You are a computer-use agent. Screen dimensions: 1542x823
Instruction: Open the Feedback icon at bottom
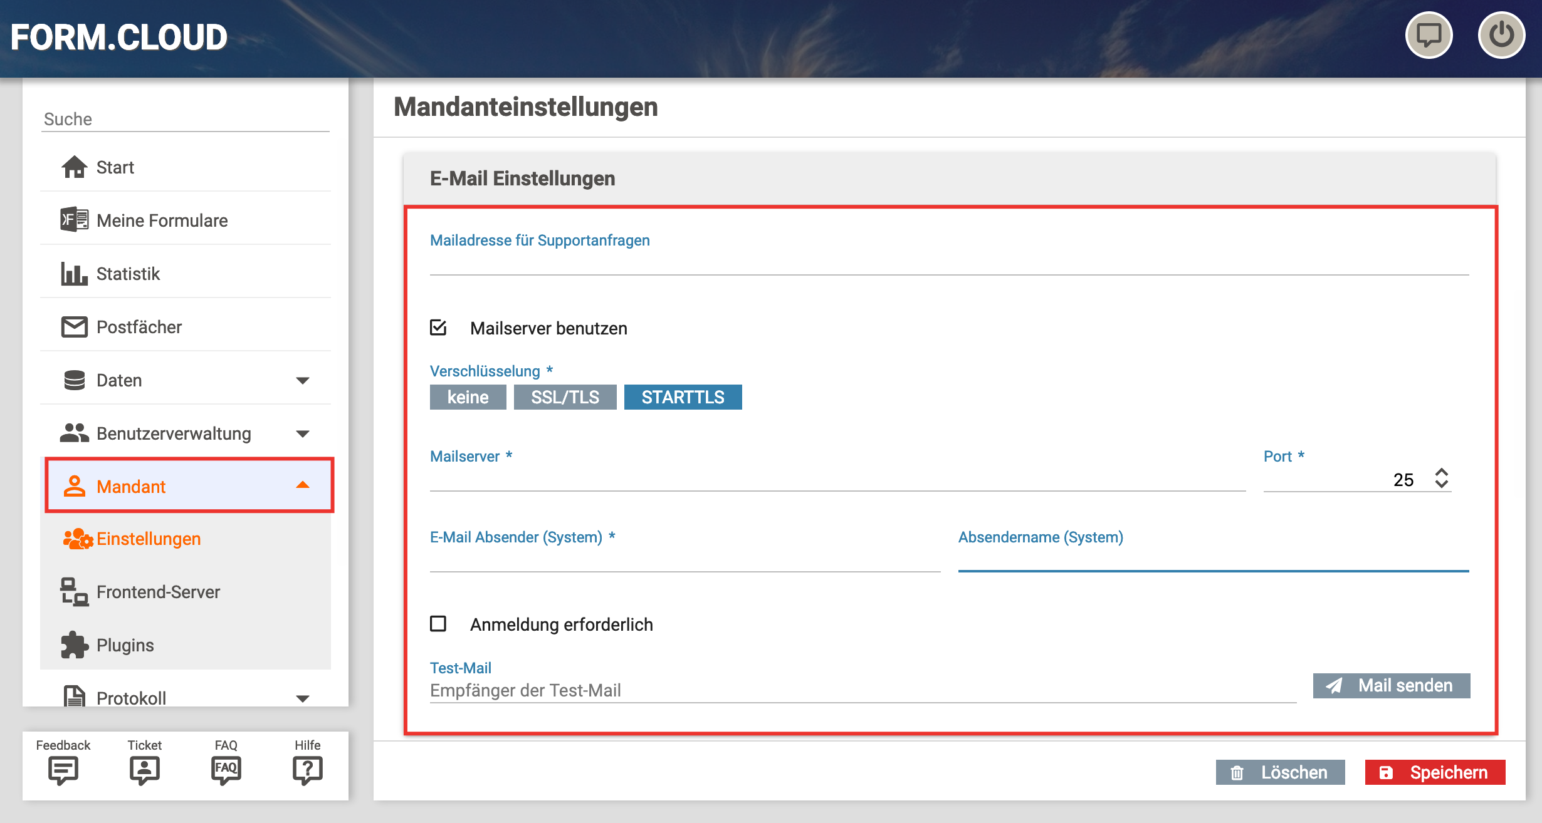(63, 769)
